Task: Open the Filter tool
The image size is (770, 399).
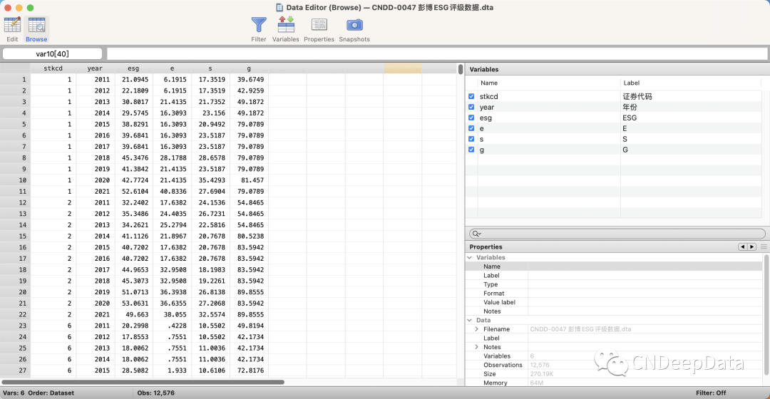Action: (x=259, y=24)
